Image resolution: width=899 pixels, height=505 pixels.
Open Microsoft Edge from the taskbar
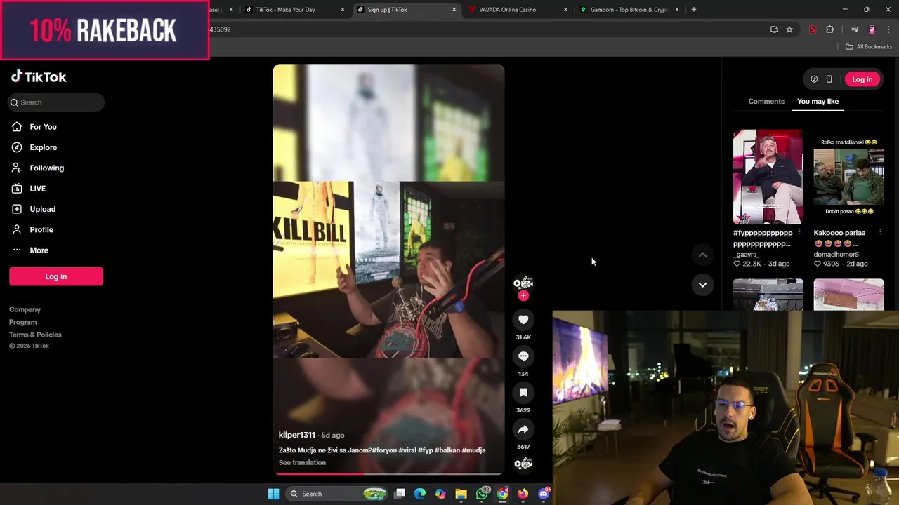pyautogui.click(x=420, y=494)
